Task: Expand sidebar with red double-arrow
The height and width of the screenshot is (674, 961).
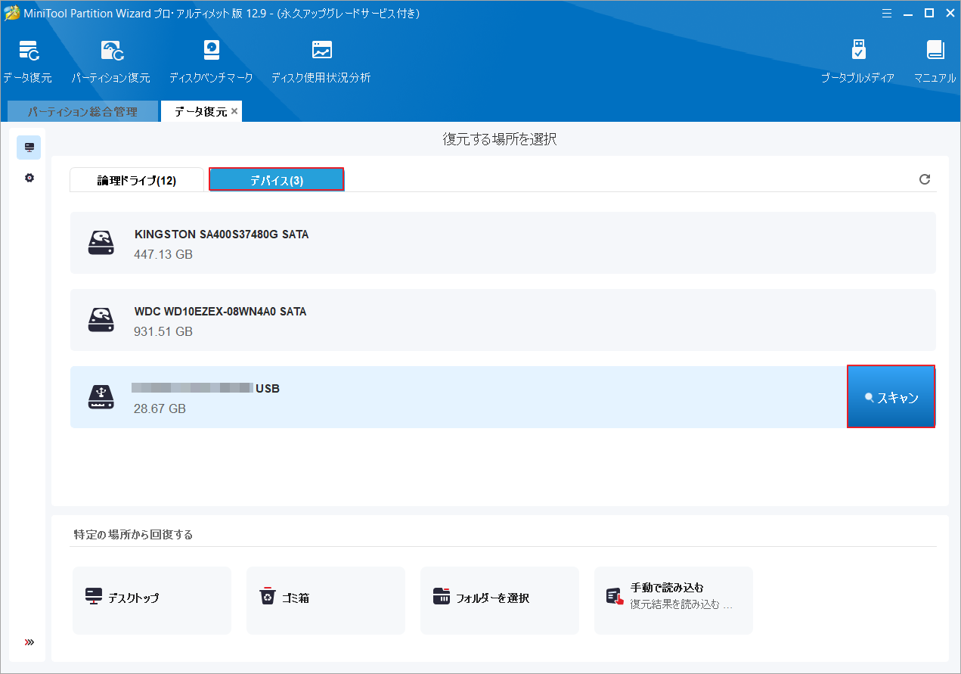Action: point(29,642)
